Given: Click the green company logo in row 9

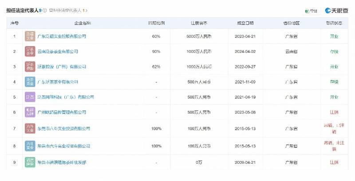Looking at the screenshot, I should click(29, 163).
